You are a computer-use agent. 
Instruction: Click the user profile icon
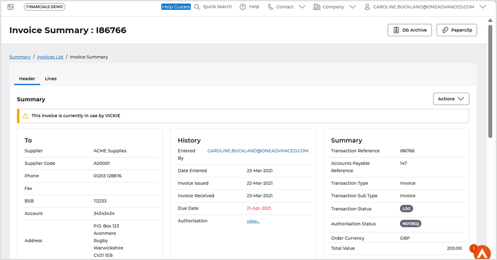click(x=367, y=7)
